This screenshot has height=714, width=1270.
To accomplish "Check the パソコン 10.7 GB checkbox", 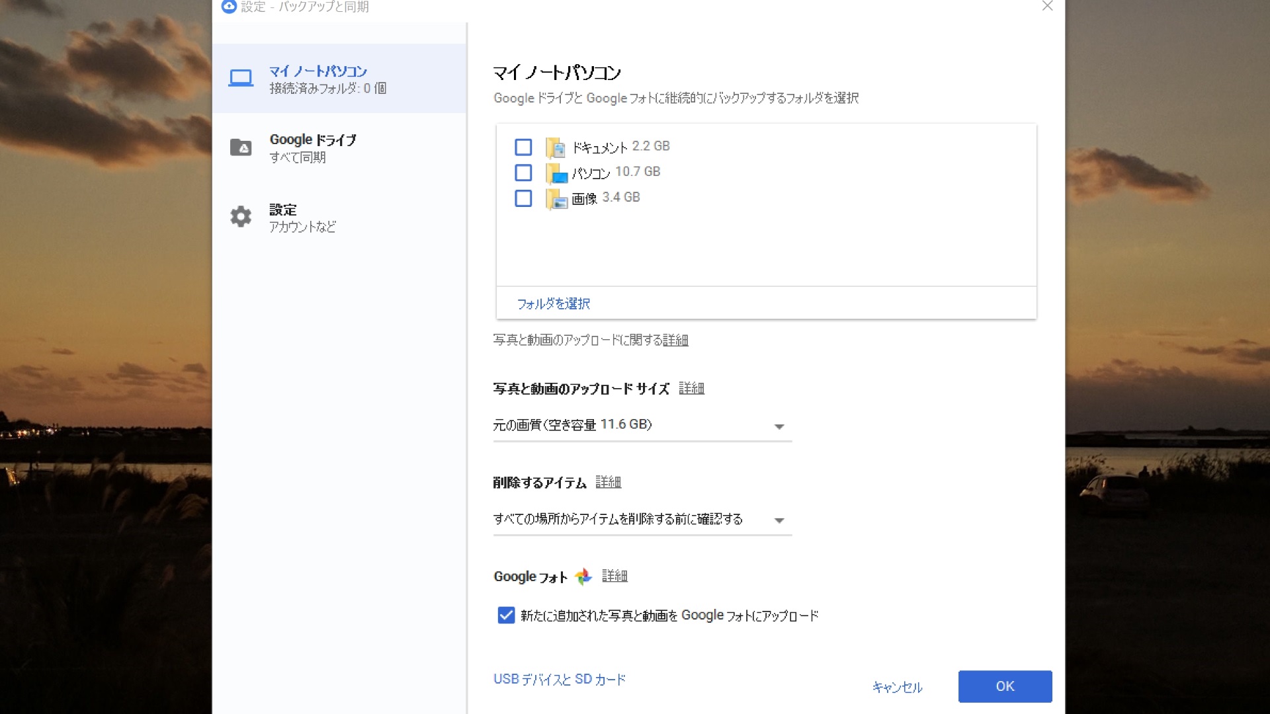I will [523, 173].
